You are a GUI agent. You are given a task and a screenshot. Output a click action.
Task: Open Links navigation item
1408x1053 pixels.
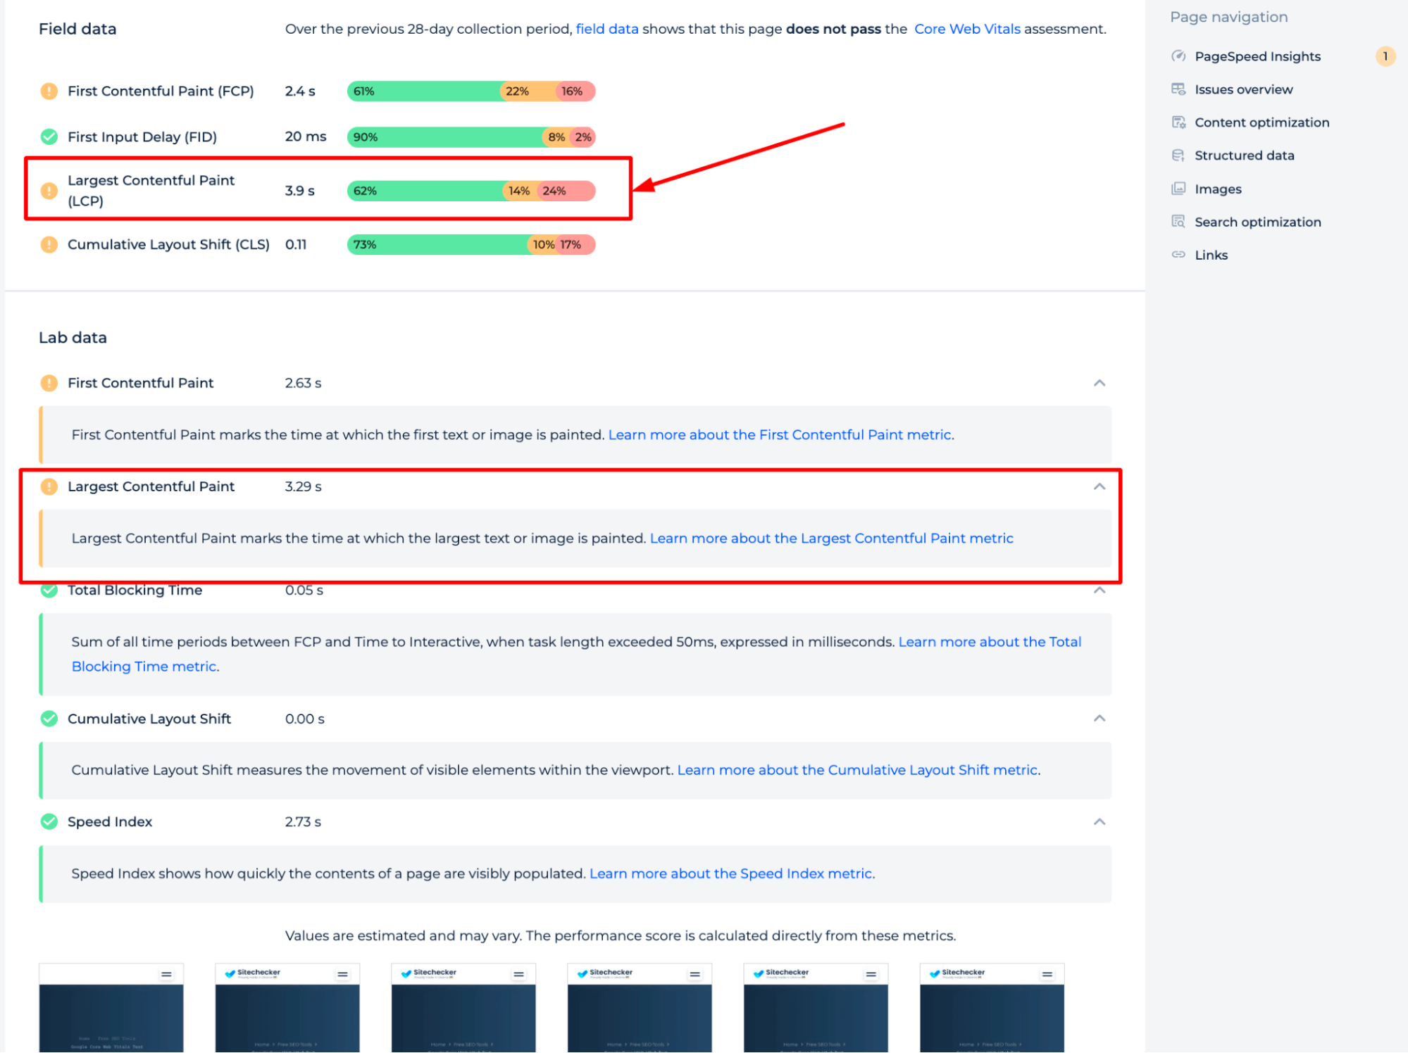point(1211,255)
